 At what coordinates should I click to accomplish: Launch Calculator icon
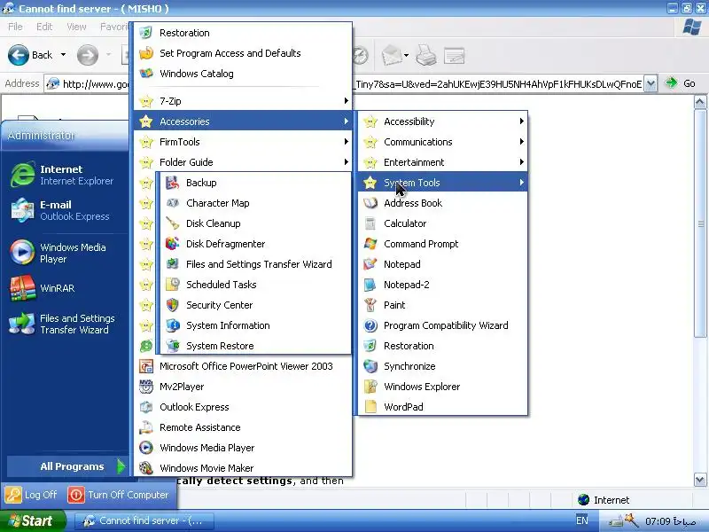pos(370,223)
